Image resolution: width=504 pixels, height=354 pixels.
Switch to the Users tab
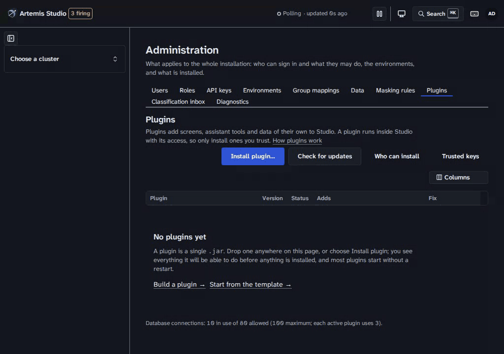click(160, 90)
